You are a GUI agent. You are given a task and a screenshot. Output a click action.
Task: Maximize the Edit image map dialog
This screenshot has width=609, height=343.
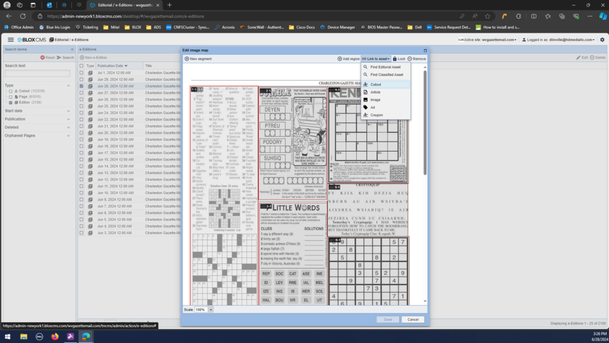(425, 51)
